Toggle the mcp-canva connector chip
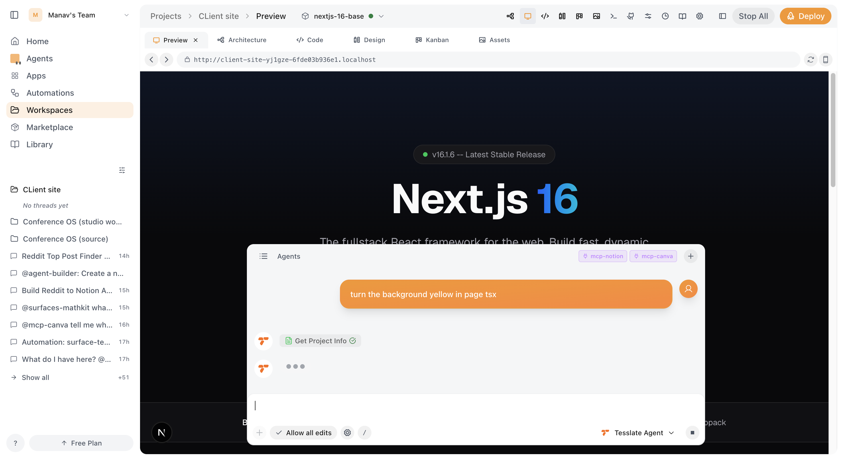 pos(653,256)
